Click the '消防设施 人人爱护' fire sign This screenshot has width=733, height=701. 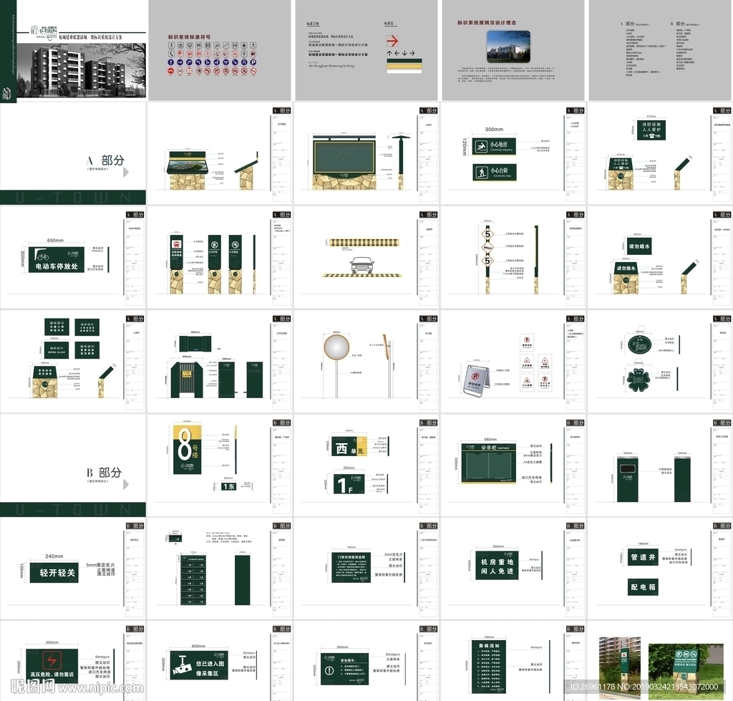pos(651,130)
